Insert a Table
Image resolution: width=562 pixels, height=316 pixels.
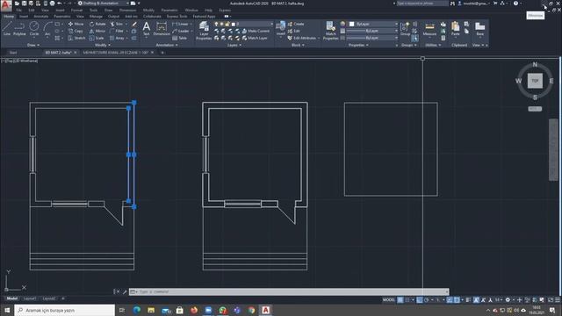(x=179, y=38)
